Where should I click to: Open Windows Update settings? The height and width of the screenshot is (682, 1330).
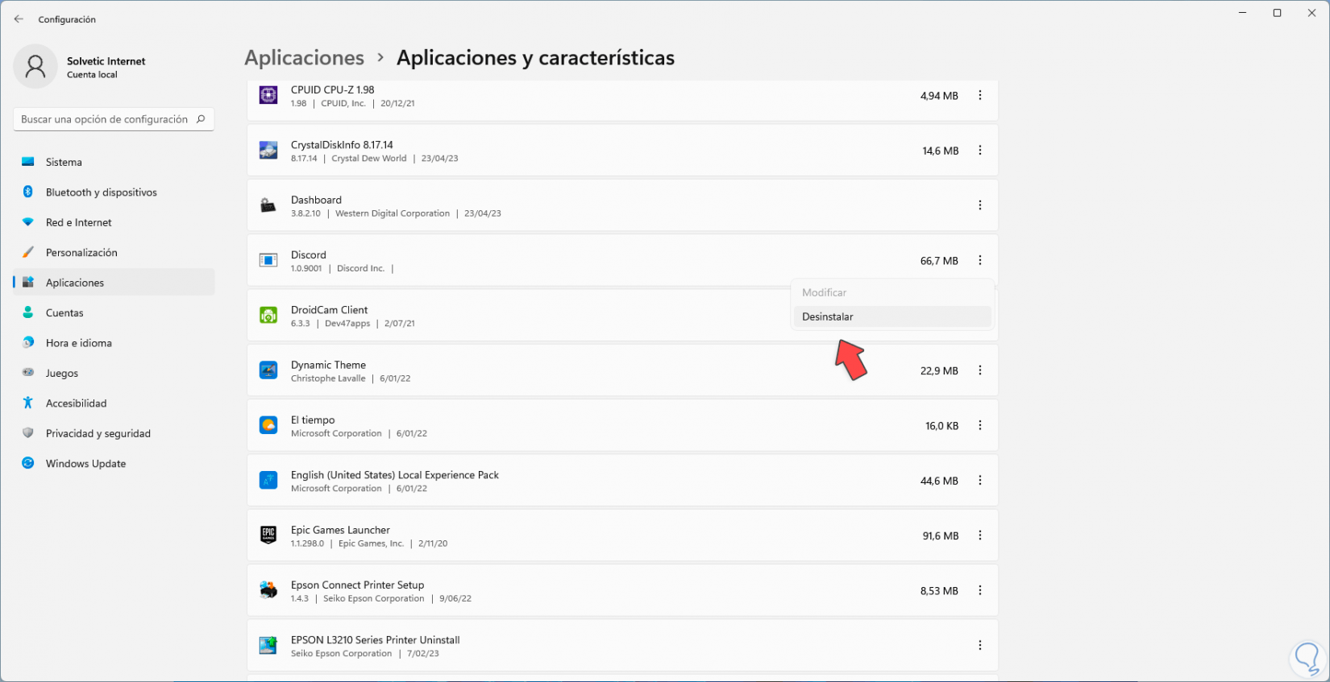point(85,464)
